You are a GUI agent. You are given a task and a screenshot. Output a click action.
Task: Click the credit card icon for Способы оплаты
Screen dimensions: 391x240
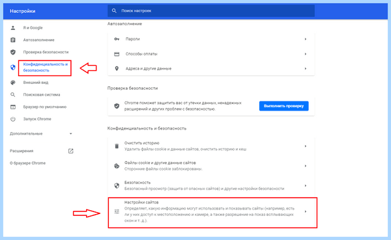(117, 54)
